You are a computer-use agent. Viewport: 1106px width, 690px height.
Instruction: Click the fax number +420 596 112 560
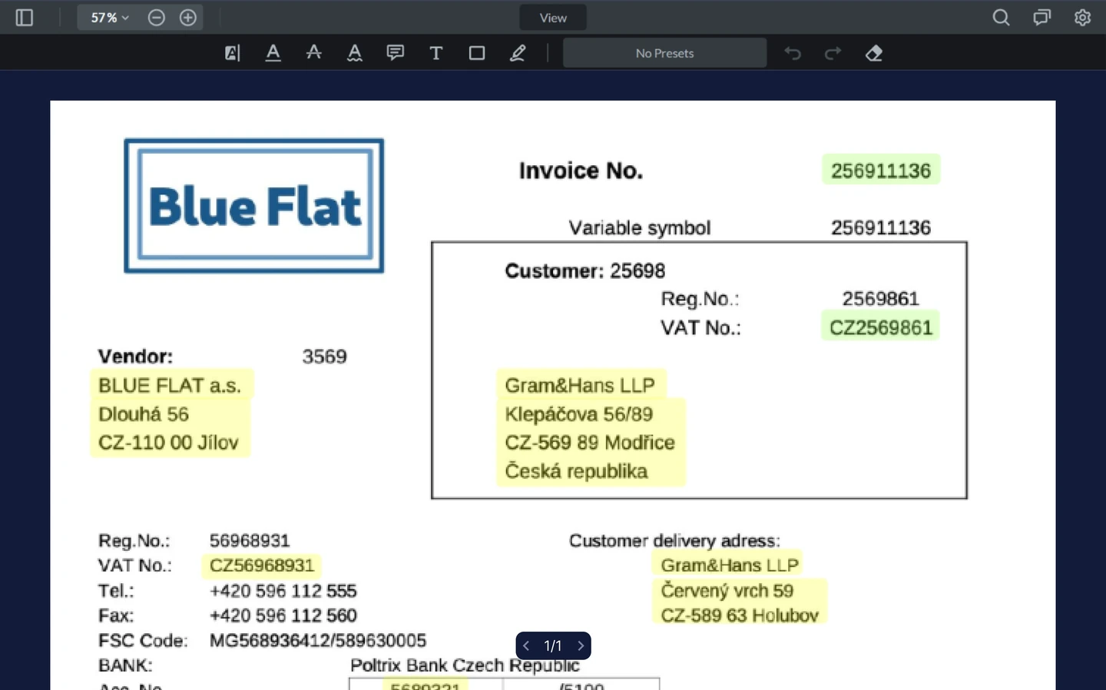point(283,615)
